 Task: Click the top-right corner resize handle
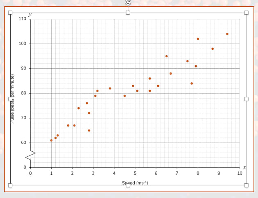click(246, 13)
